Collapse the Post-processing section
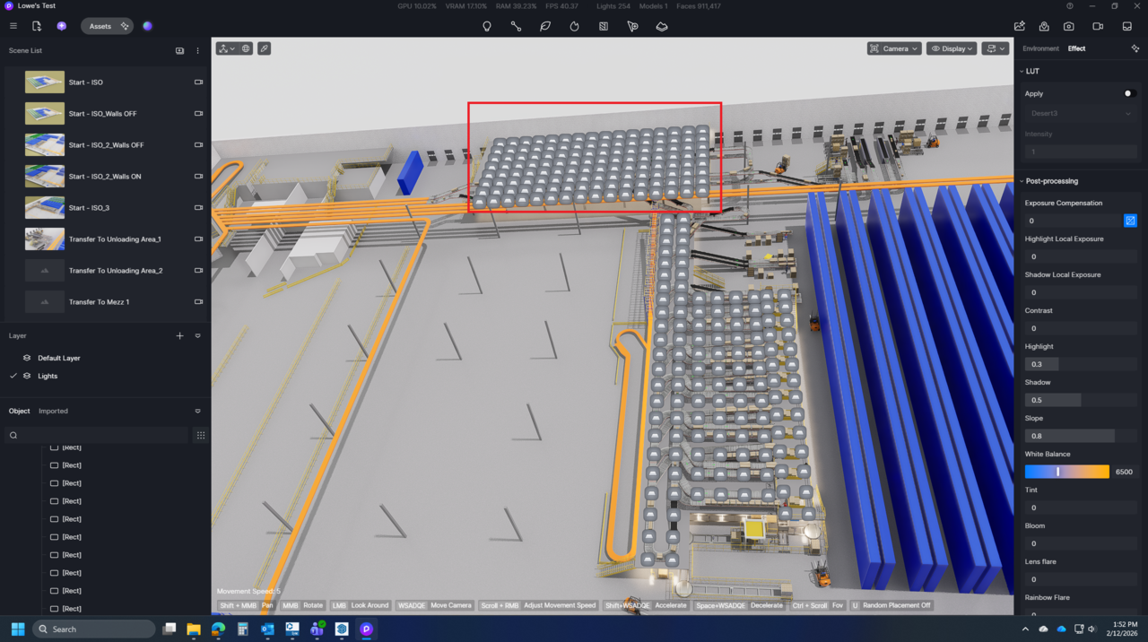 coord(1022,181)
